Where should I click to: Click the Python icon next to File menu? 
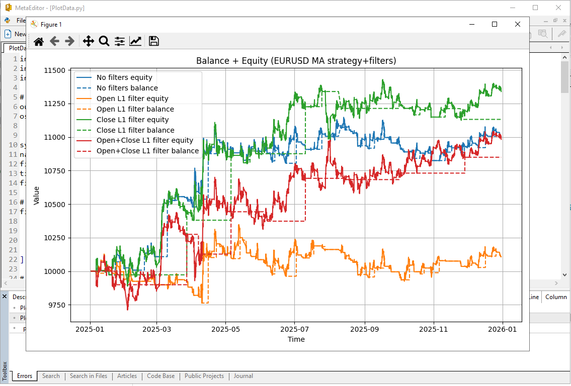click(7, 21)
